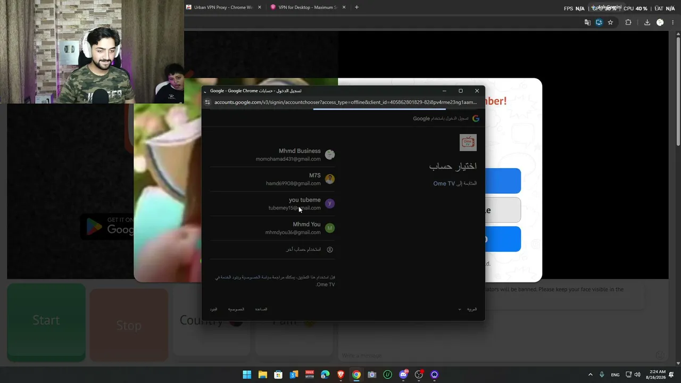Open the site info icon in the popup address bar
The width and height of the screenshot is (681, 383).
(x=209, y=102)
